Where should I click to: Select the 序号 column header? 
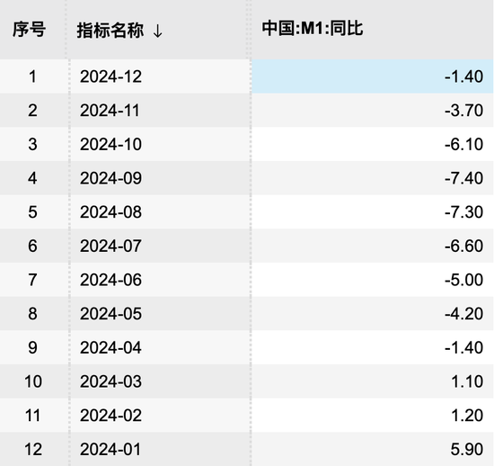tap(29, 30)
